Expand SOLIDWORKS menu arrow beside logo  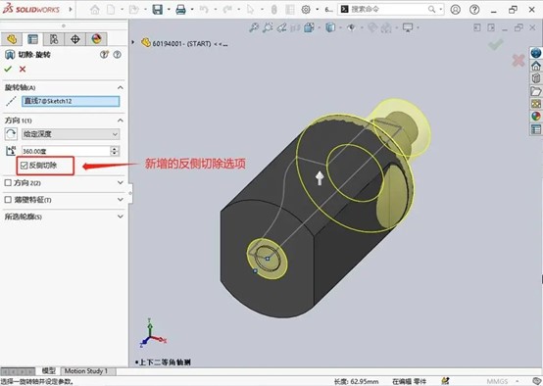pos(71,10)
